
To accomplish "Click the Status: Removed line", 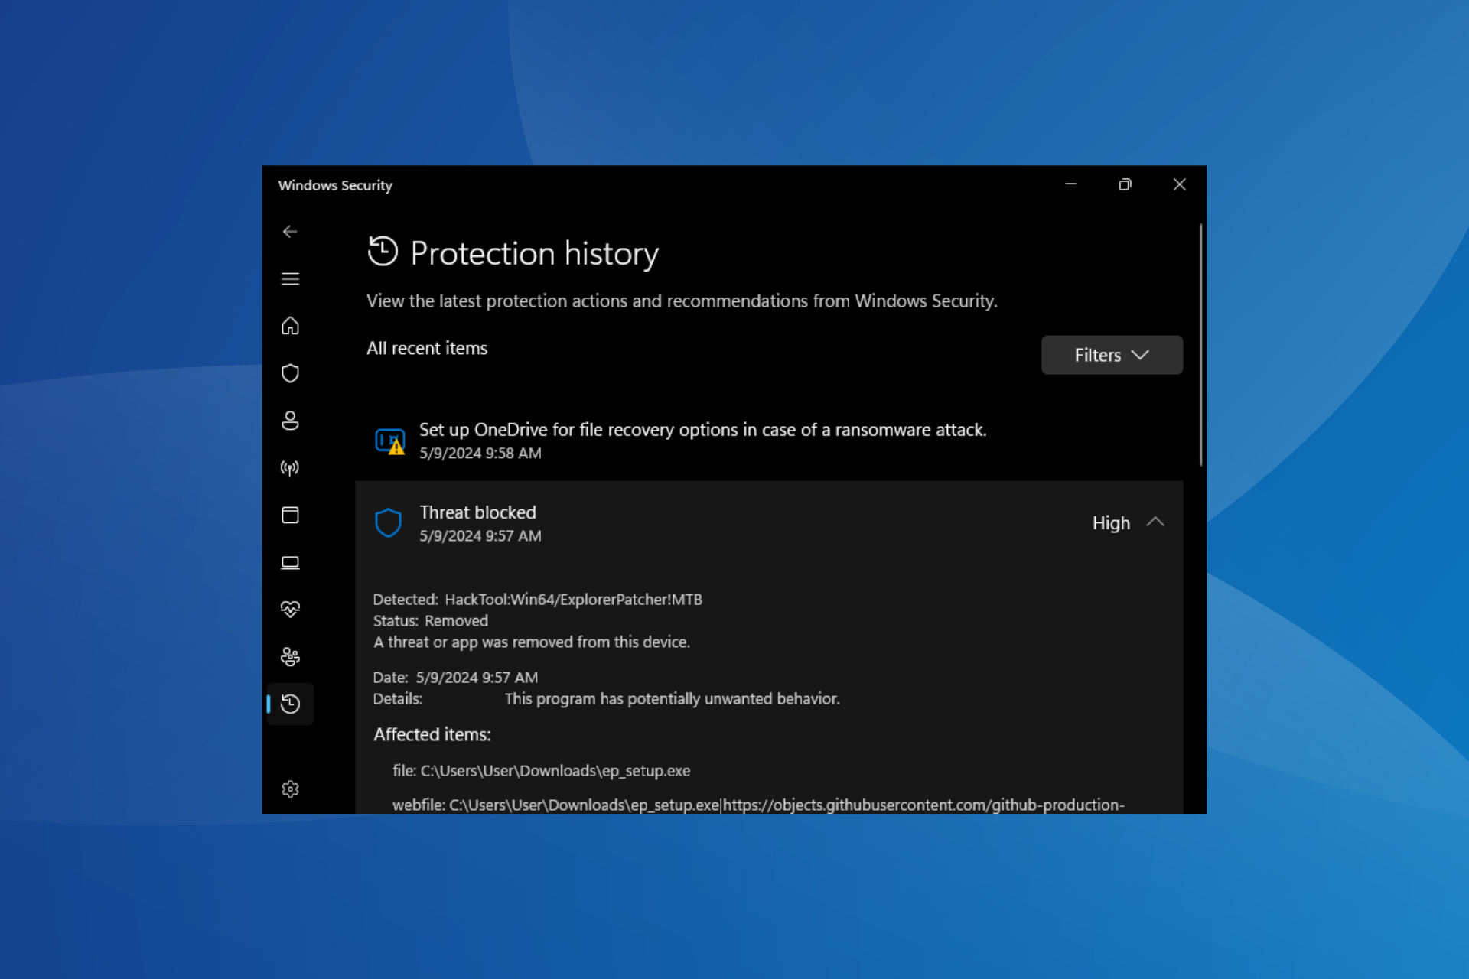I will pyautogui.click(x=431, y=621).
